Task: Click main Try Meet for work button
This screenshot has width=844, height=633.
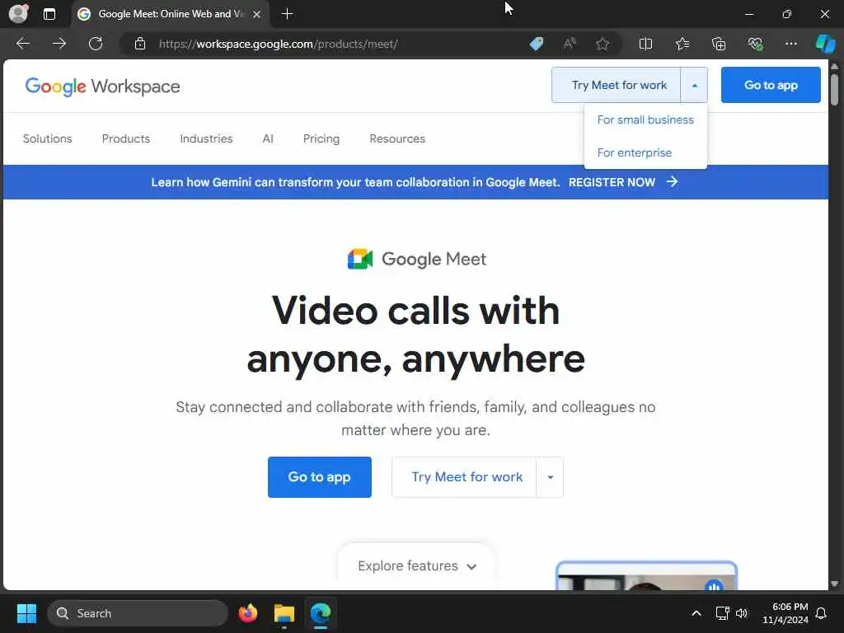Action: pyautogui.click(x=465, y=477)
